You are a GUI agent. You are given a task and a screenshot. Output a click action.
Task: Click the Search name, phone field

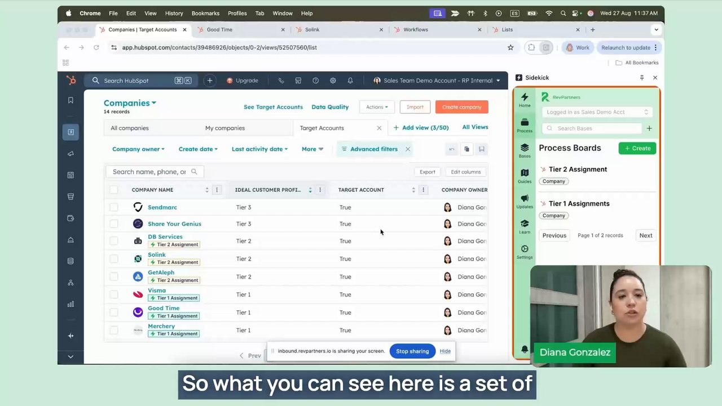click(155, 172)
